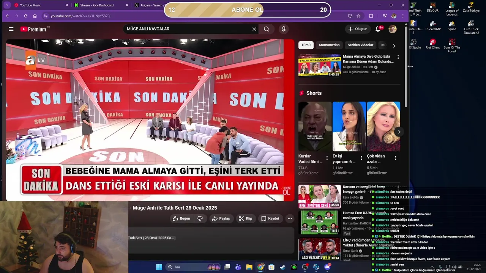This screenshot has height=273, width=486.
Task: Show more Shorts with the right arrow
Action: (399, 132)
